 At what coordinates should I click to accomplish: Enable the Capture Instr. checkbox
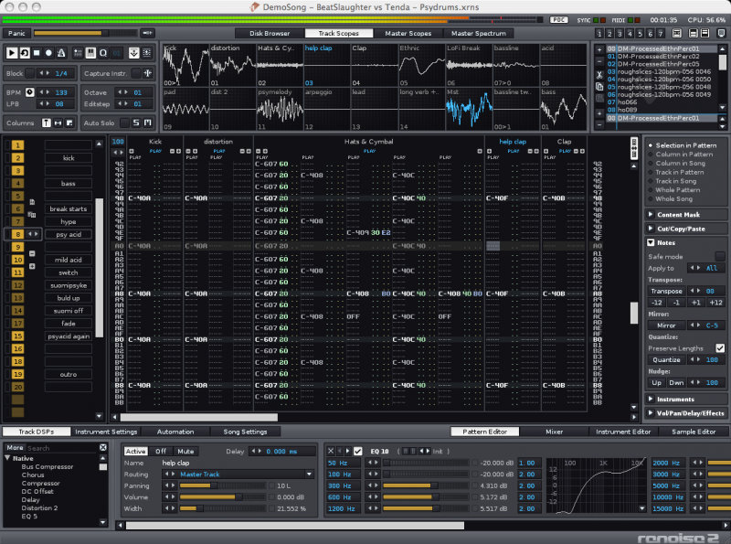tap(136, 73)
